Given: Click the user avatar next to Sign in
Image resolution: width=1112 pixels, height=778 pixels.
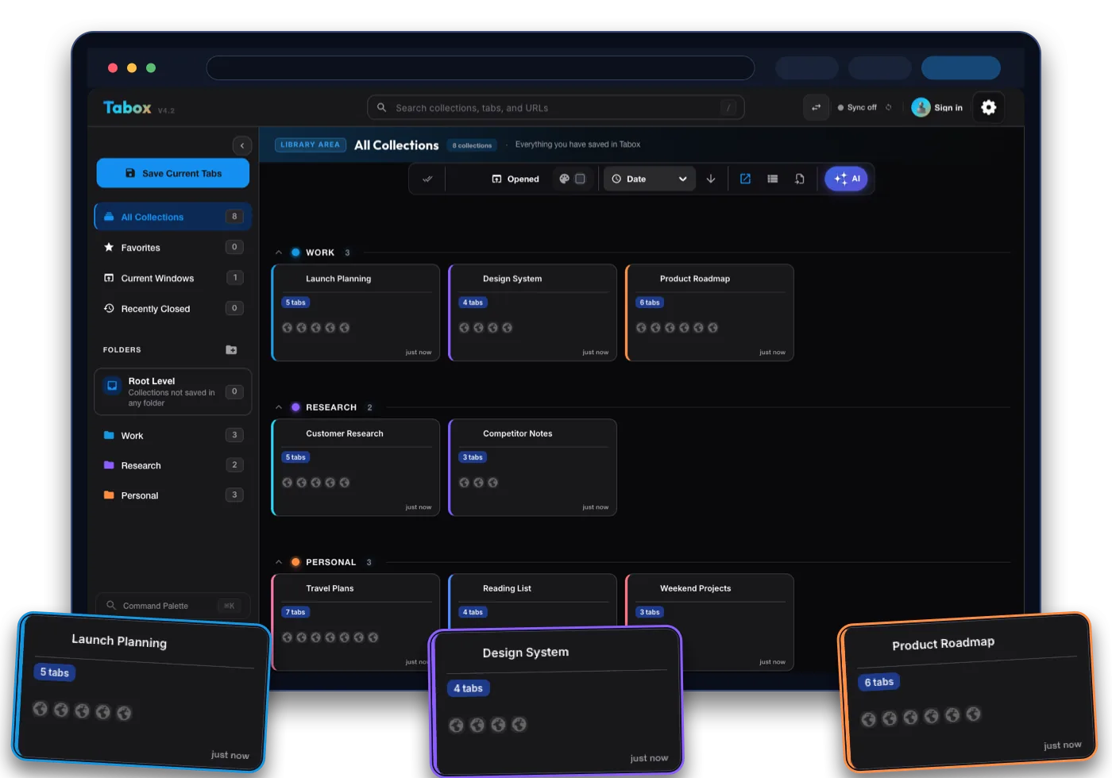Looking at the screenshot, I should pos(921,107).
